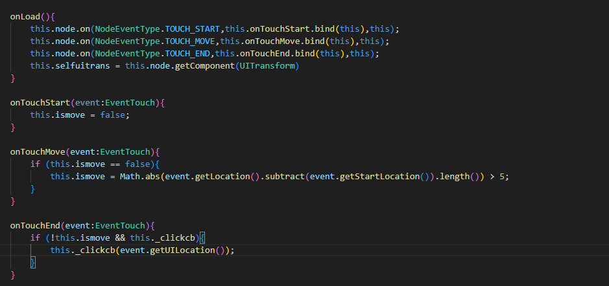Click onTouchMove method declaration name

click(x=38, y=152)
